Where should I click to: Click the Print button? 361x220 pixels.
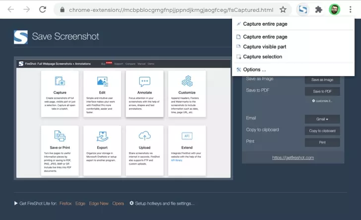(x=322, y=142)
